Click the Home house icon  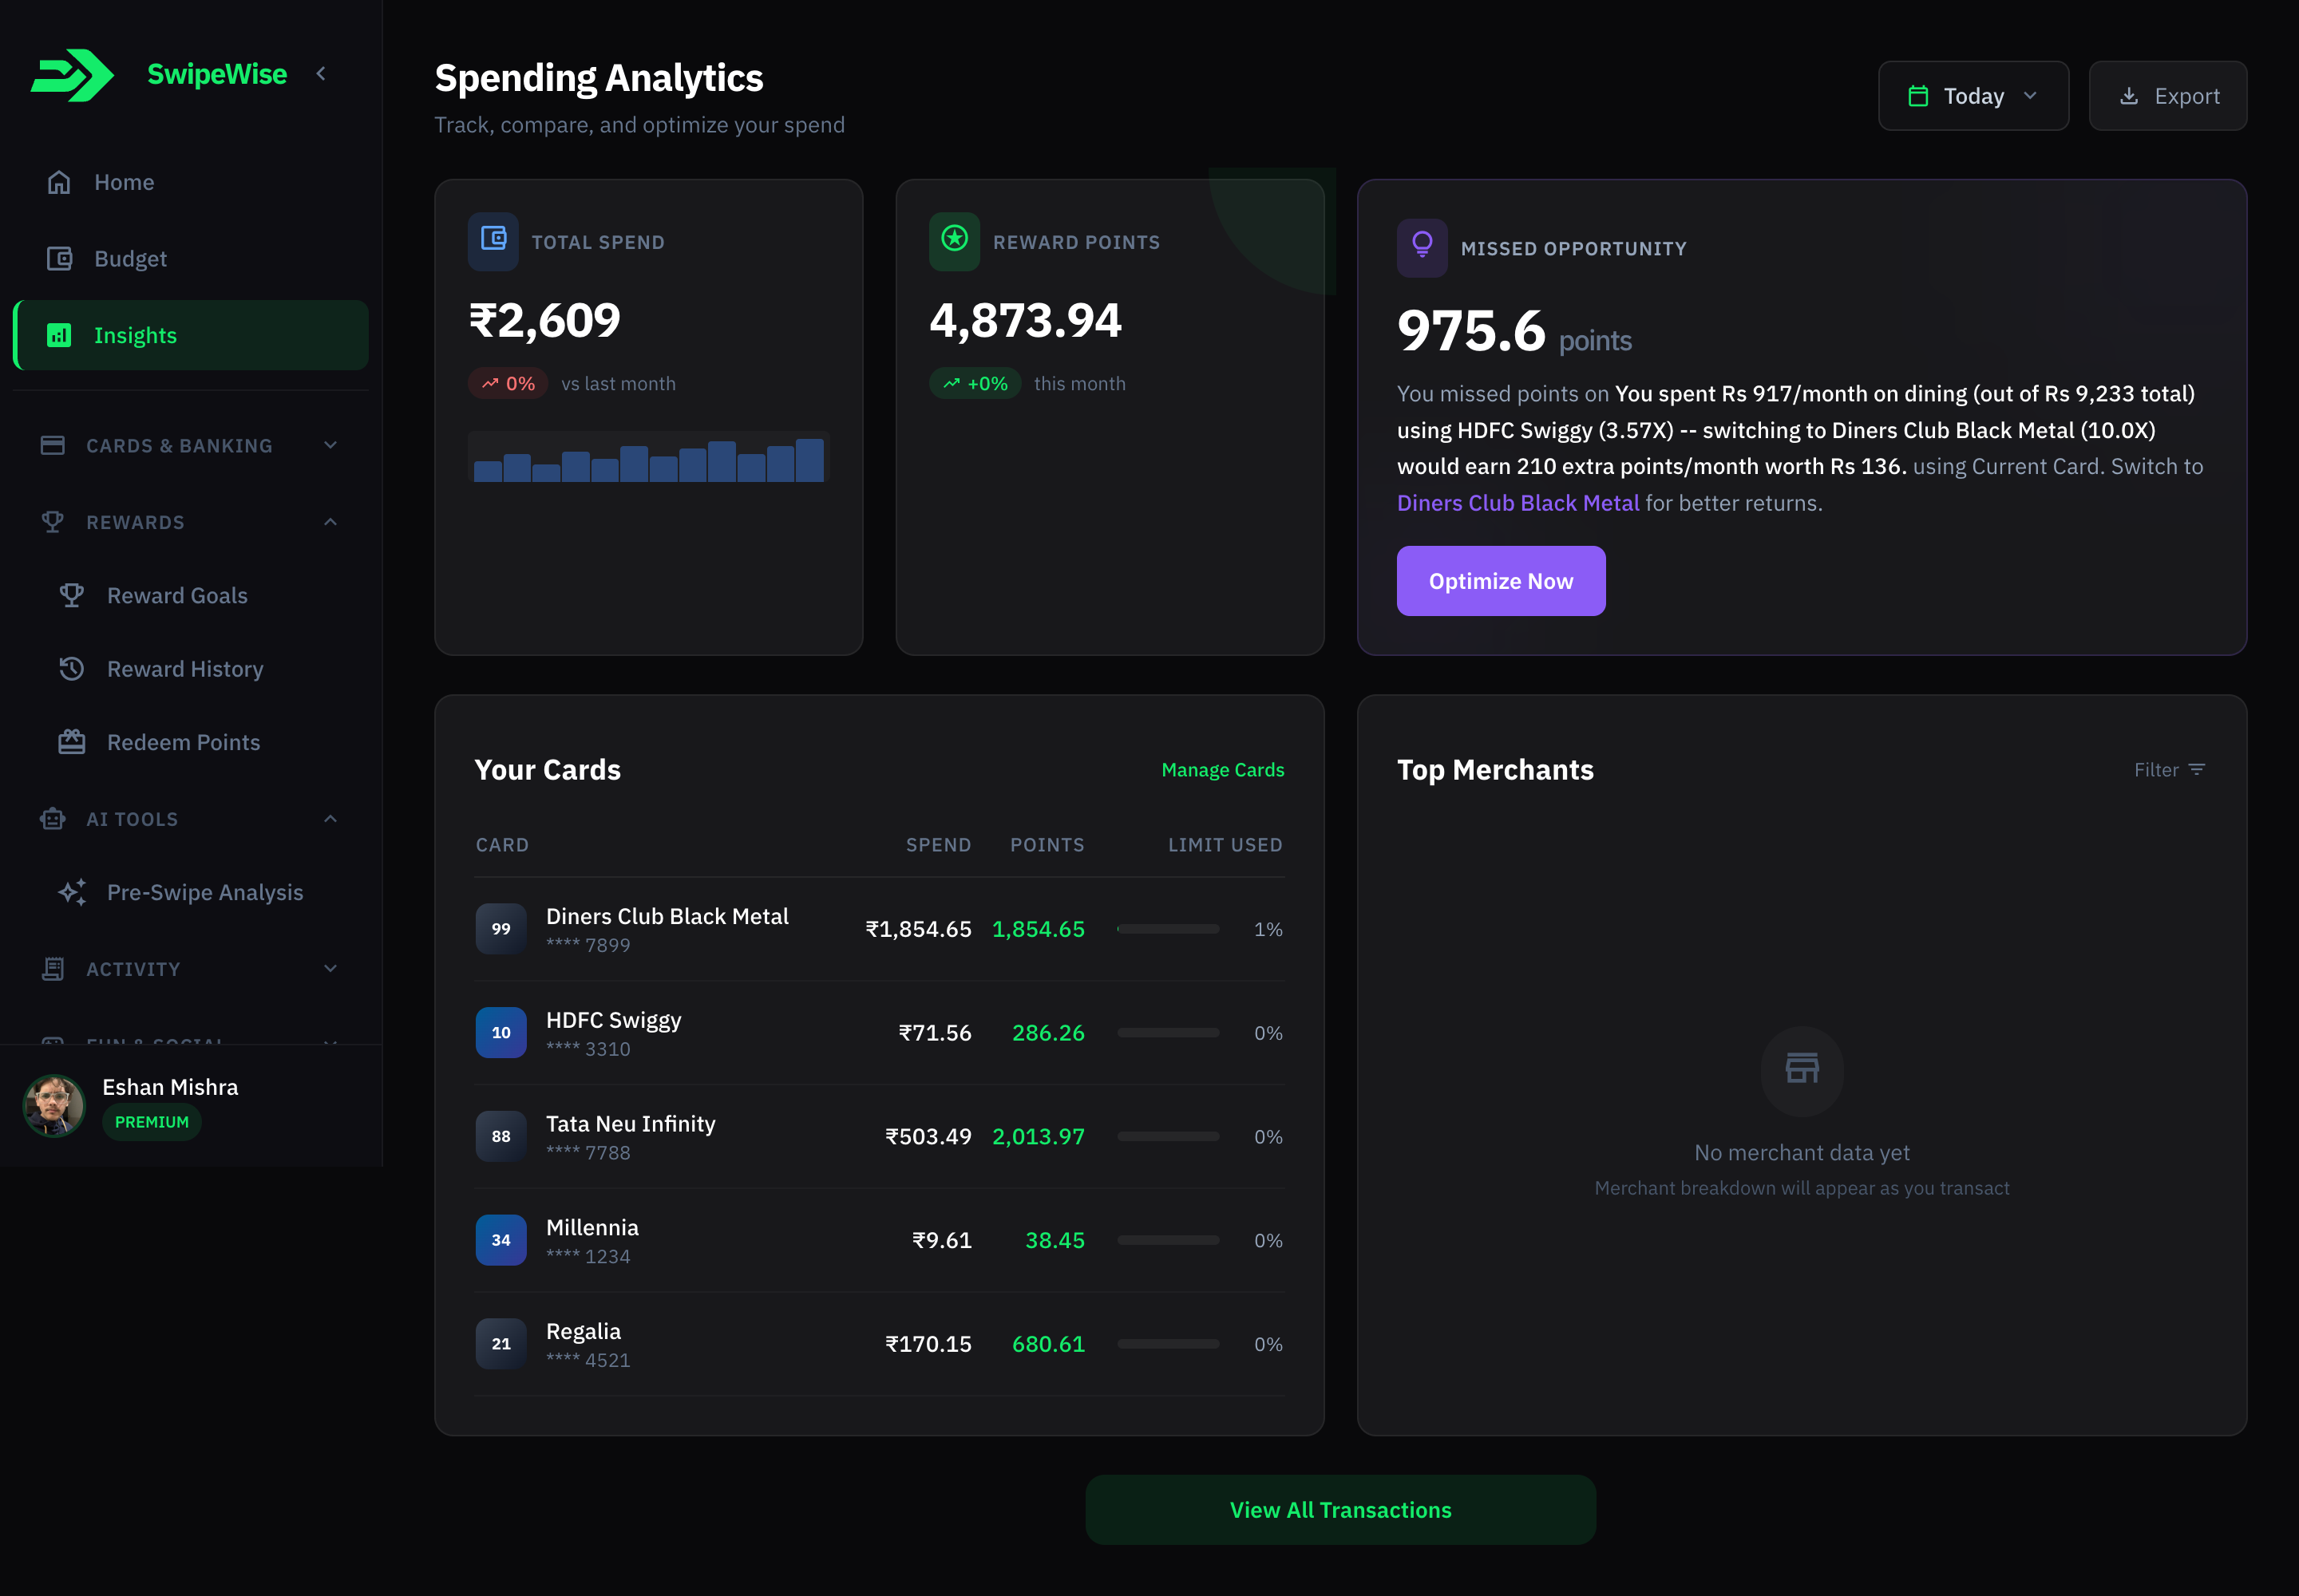[59, 182]
